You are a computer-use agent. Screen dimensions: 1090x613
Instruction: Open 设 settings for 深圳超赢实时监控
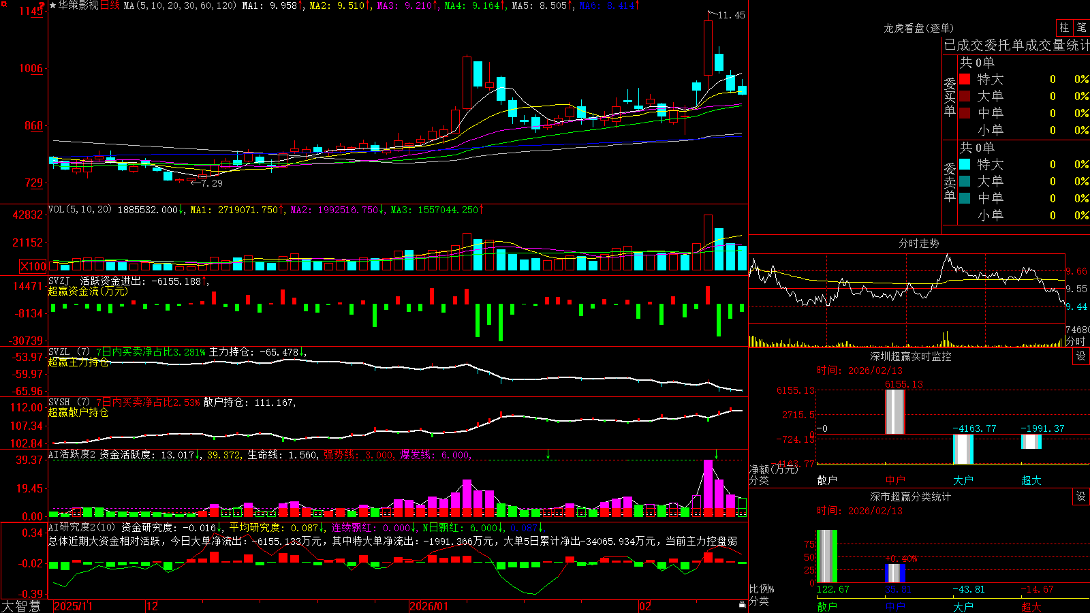coord(1081,356)
